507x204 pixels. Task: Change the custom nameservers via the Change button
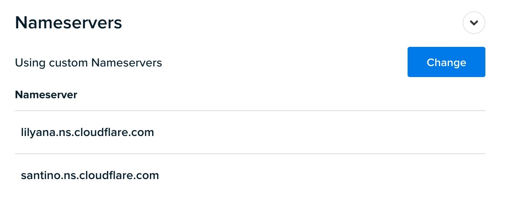[446, 62]
